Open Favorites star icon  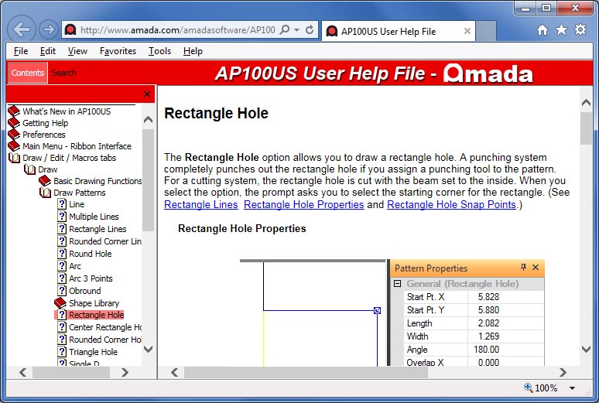click(x=561, y=30)
